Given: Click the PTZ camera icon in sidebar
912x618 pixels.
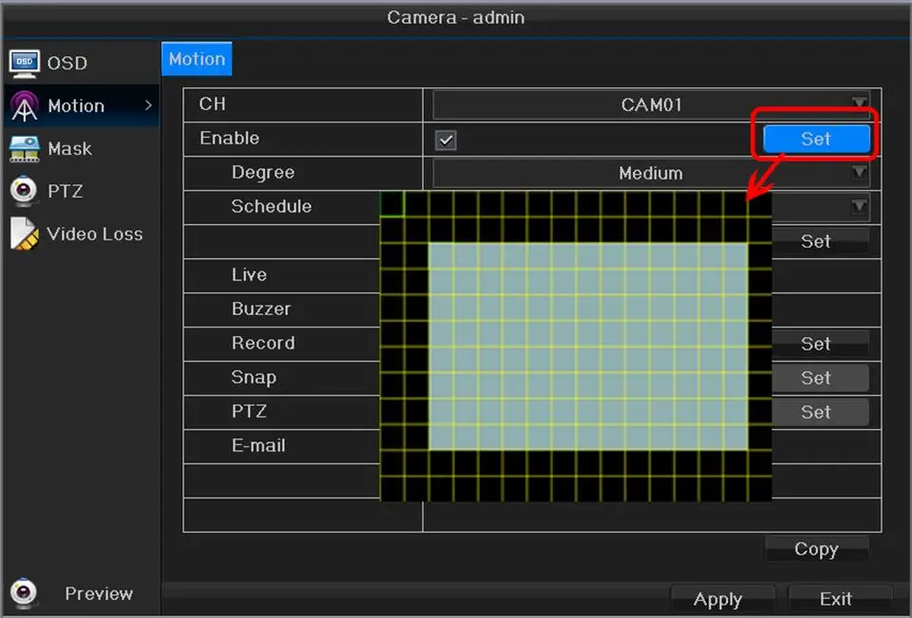Looking at the screenshot, I should 24,191.
